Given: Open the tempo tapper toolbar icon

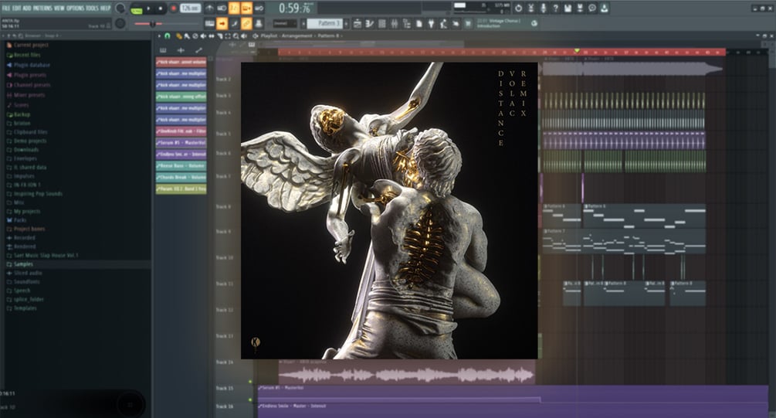Looking at the screenshot, I should 443,23.
